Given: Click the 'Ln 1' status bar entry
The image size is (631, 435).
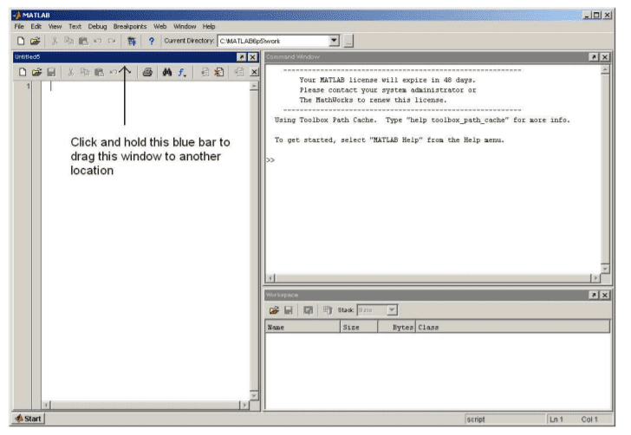Looking at the screenshot, I should (x=556, y=419).
